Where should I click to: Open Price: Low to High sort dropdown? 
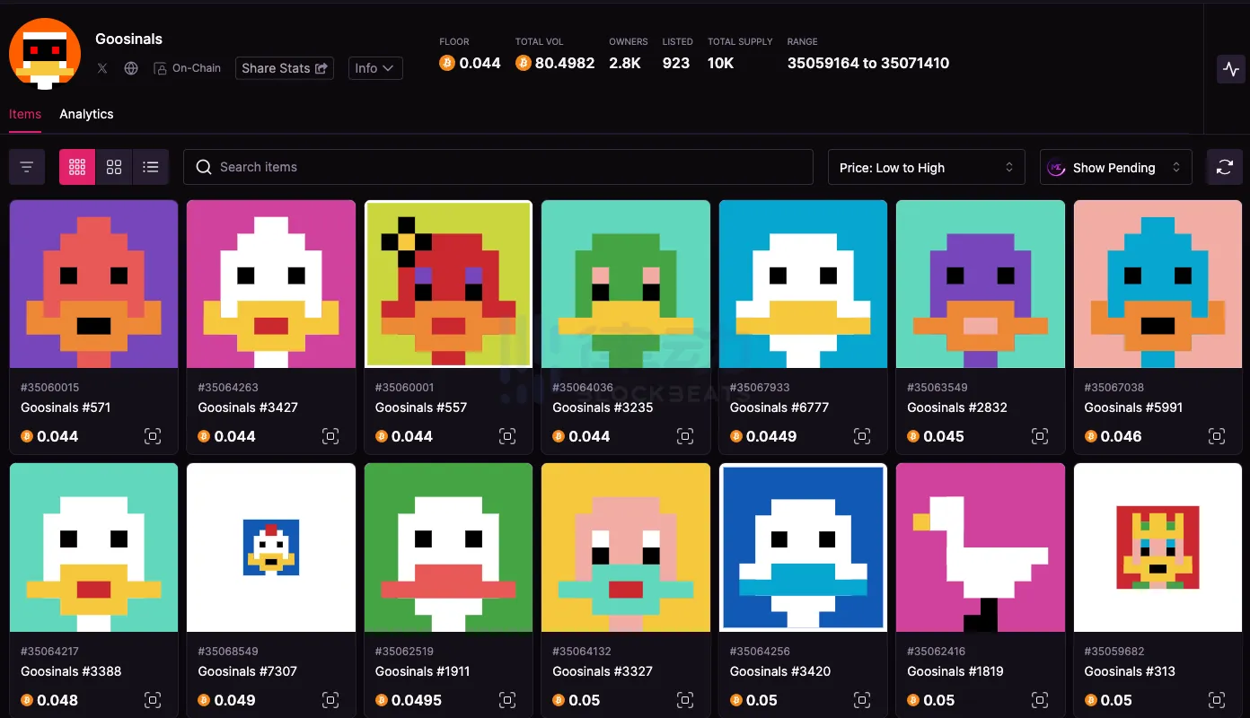[x=926, y=168]
